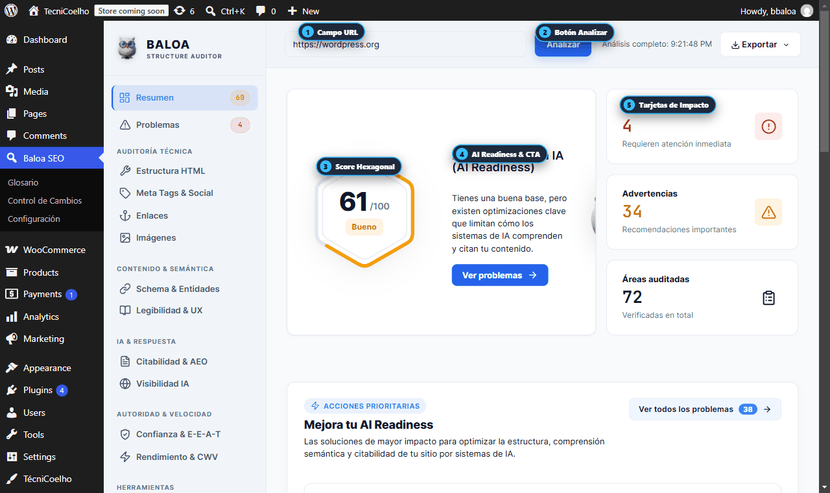Click the Tools wrench icon
This screenshot has height=493, width=830.
(12, 435)
